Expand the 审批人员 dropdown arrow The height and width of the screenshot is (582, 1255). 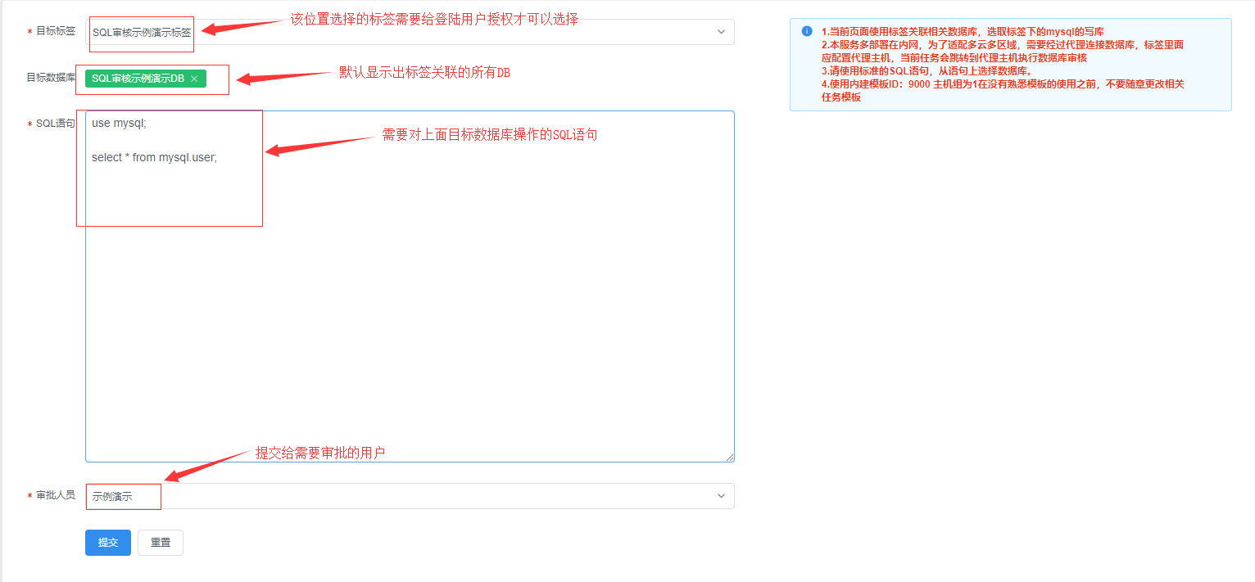click(722, 496)
